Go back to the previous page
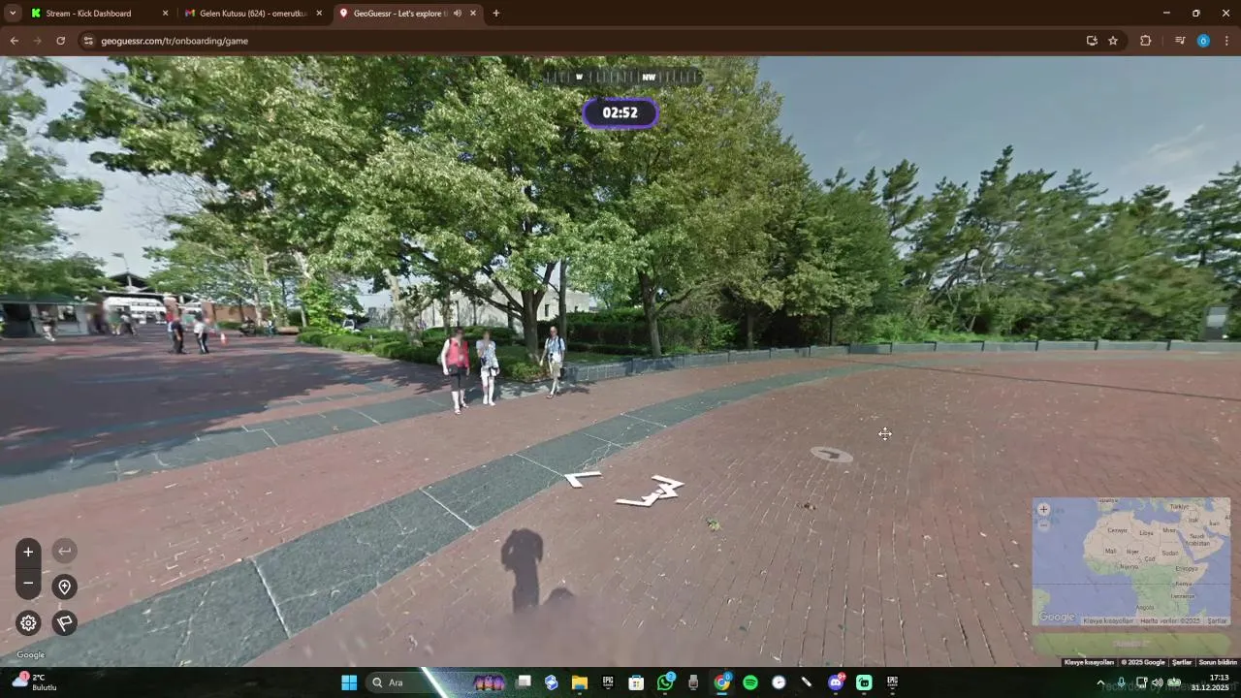The width and height of the screenshot is (1241, 698). point(14,41)
